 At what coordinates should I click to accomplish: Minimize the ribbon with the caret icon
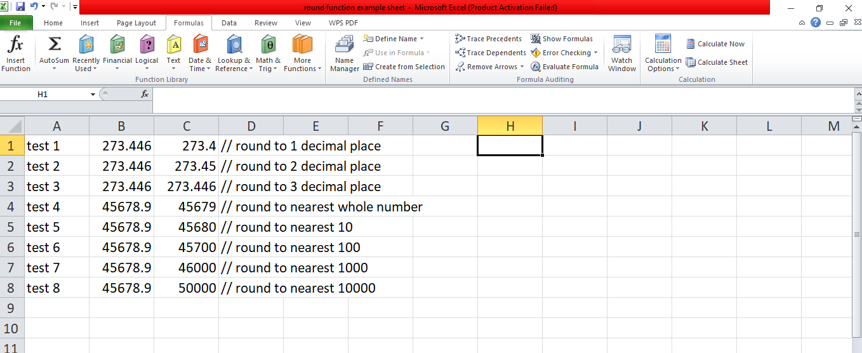click(x=802, y=22)
